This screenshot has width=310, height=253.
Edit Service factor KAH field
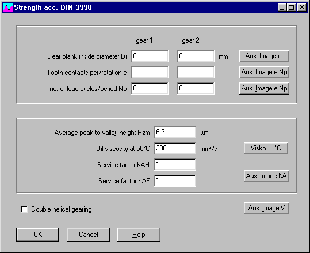tap(175, 164)
